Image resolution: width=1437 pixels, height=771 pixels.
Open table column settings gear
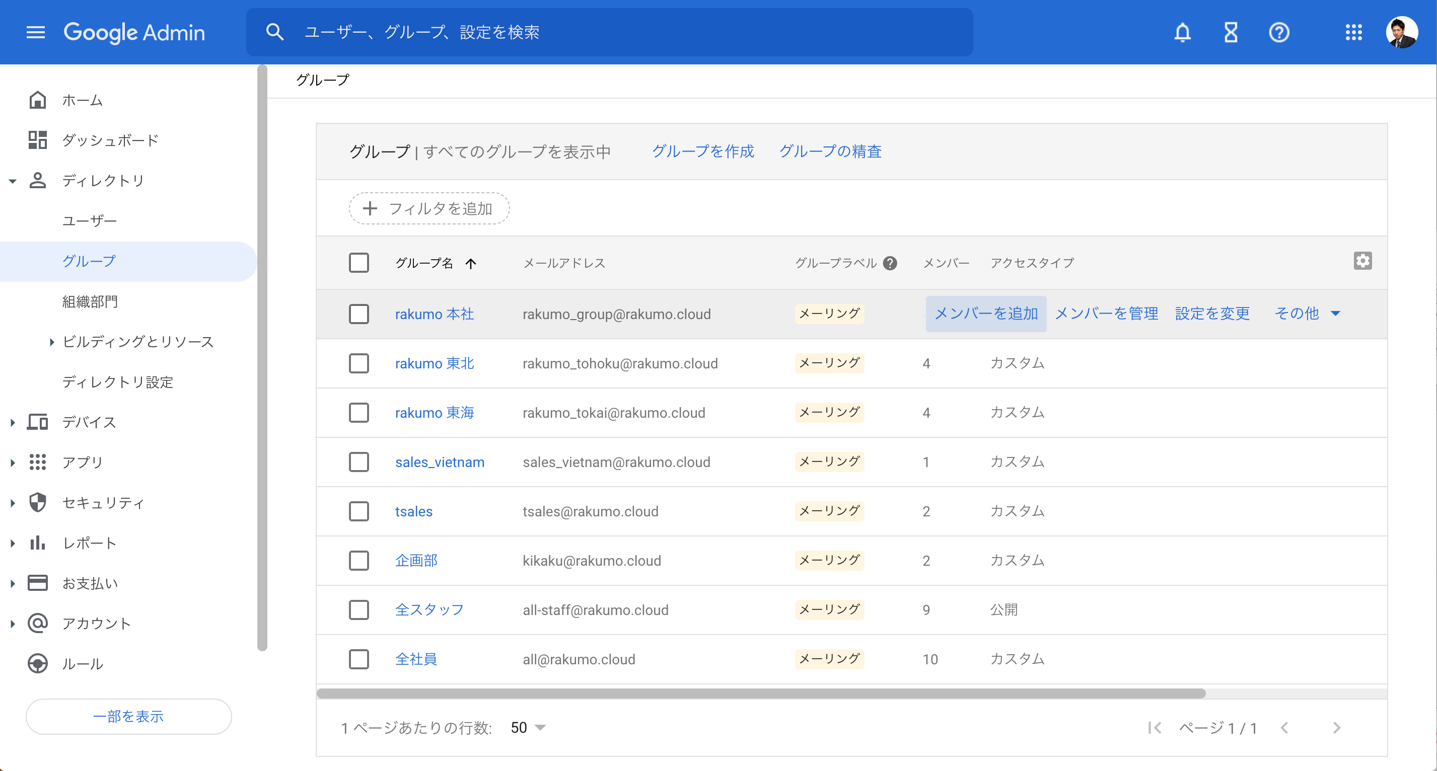click(x=1362, y=261)
